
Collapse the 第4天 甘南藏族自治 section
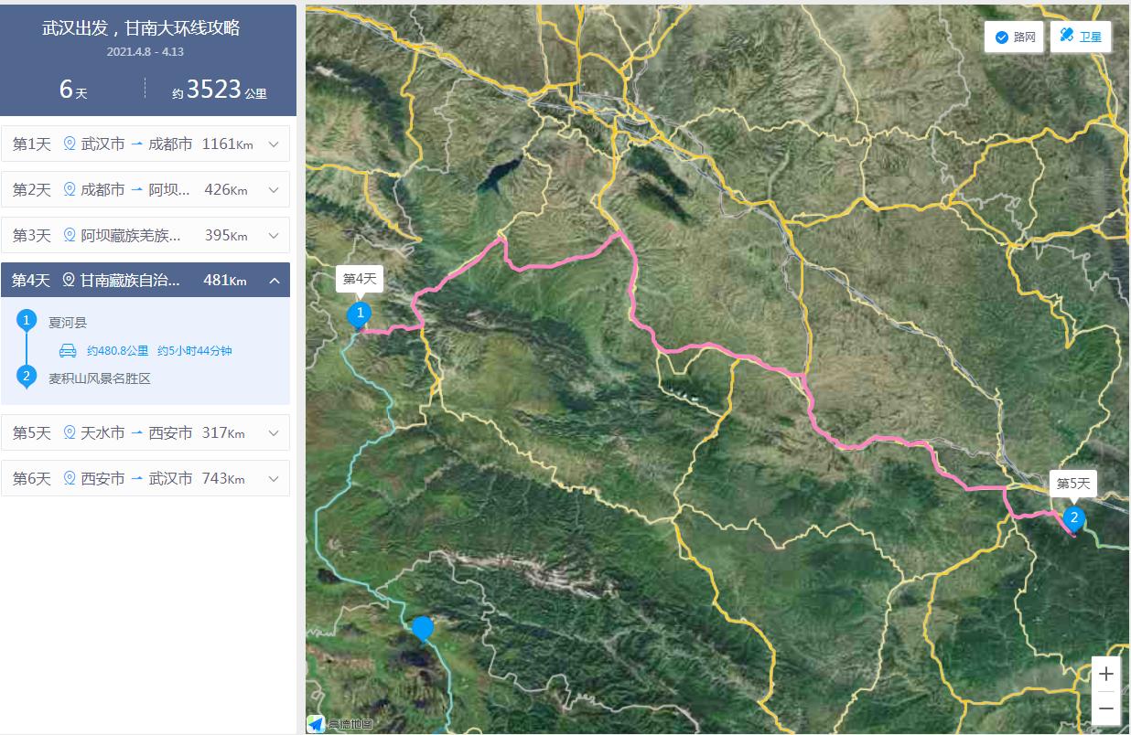[x=274, y=281]
